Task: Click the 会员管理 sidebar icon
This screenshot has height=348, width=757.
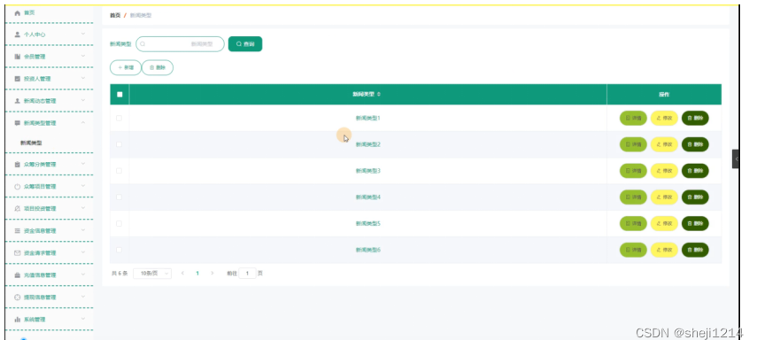Action: pyautogui.click(x=18, y=57)
